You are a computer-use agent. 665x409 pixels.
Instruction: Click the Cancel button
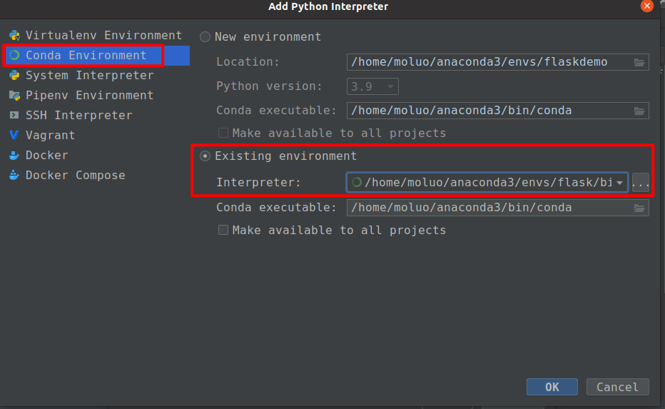click(x=617, y=387)
